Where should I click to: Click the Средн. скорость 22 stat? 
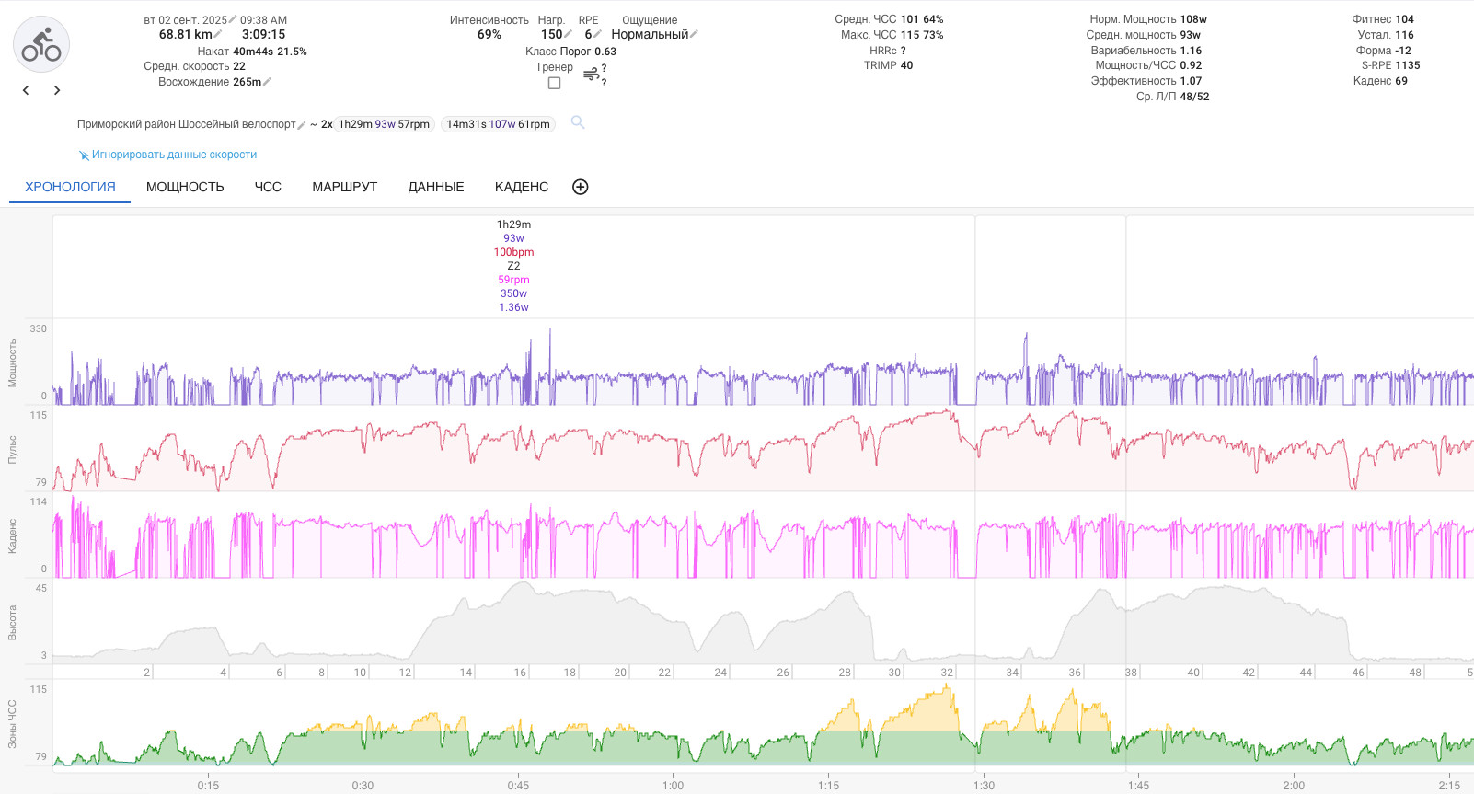tap(194, 66)
